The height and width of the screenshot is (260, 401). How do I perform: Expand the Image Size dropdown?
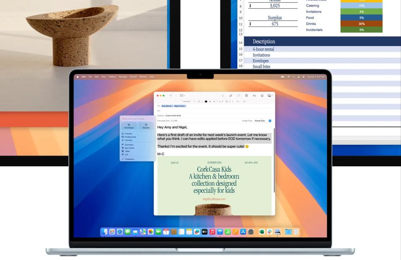pyautogui.click(x=270, y=121)
